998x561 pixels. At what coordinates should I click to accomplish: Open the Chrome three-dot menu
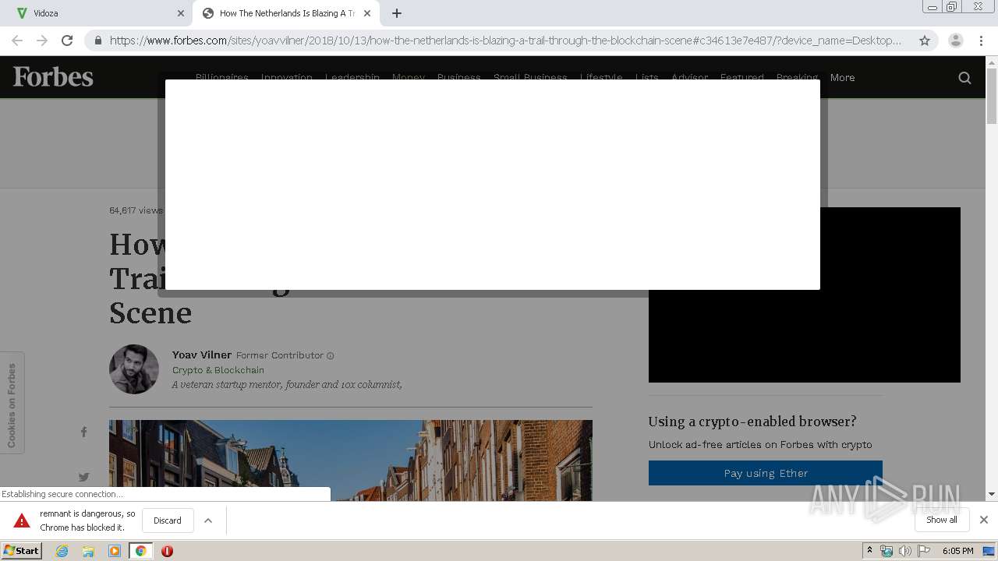point(981,41)
